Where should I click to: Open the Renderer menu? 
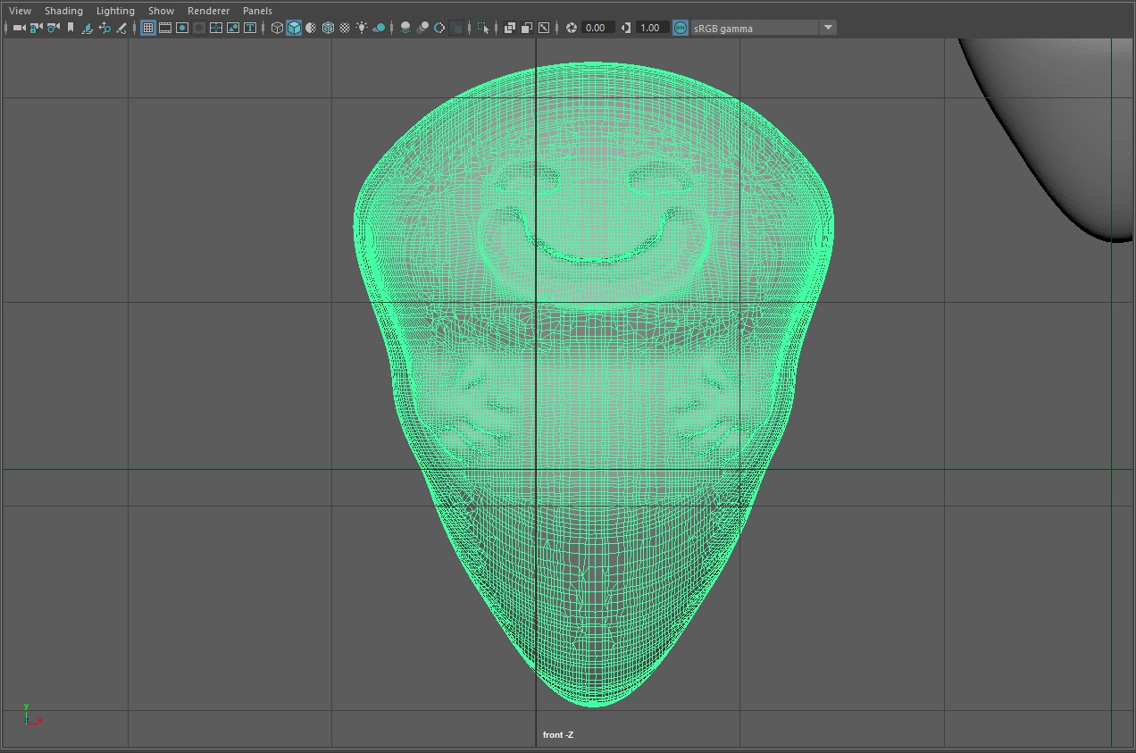(x=208, y=11)
